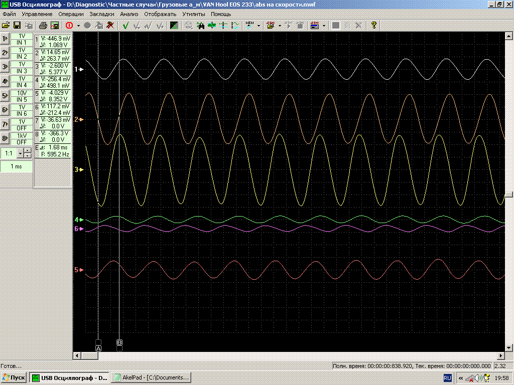
Task: Click the horizontal scrollbar thumb under the graph
Action: click(x=89, y=355)
